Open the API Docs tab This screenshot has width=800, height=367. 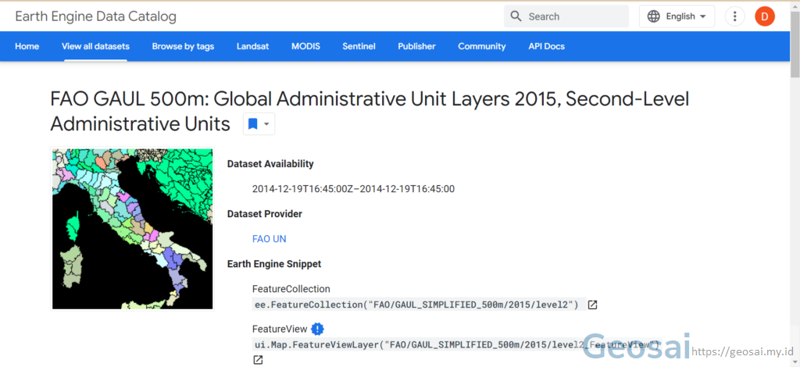click(546, 46)
